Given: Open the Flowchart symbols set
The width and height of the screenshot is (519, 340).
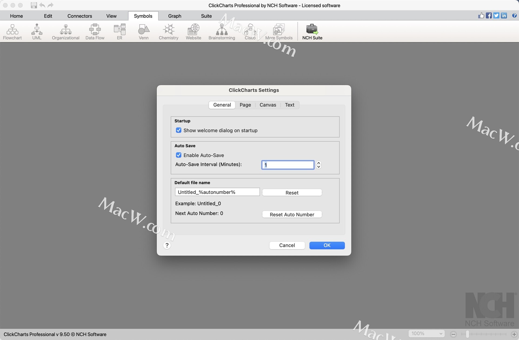Looking at the screenshot, I should 12,32.
